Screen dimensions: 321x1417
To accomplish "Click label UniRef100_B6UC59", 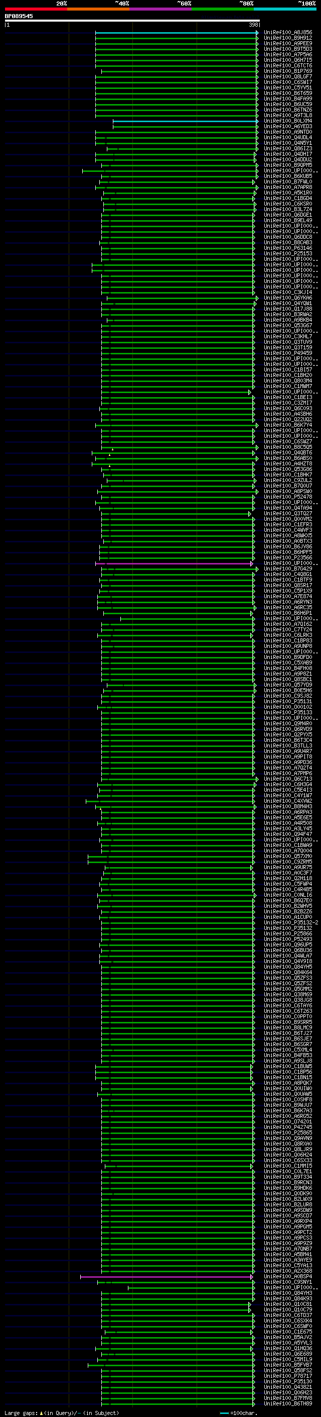I will pos(288,104).
